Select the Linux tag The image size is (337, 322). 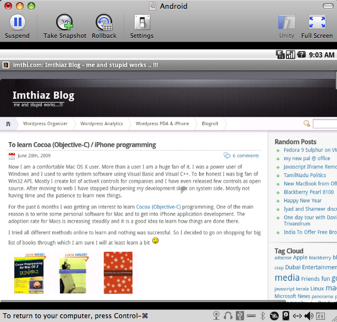(317, 289)
